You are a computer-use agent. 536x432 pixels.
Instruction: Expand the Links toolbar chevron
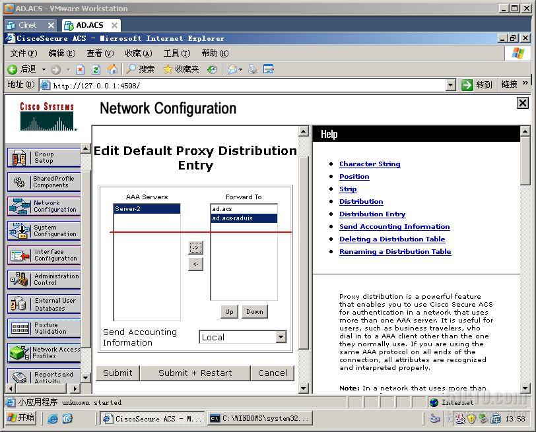[x=525, y=83]
